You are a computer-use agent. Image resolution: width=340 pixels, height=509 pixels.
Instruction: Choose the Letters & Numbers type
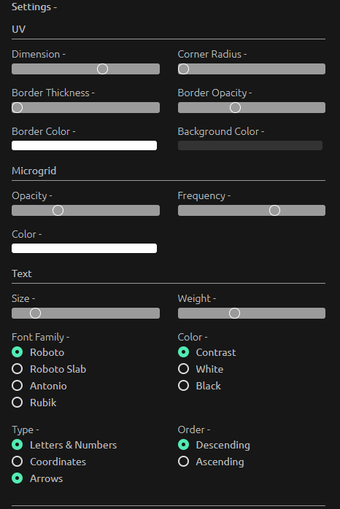(18, 445)
